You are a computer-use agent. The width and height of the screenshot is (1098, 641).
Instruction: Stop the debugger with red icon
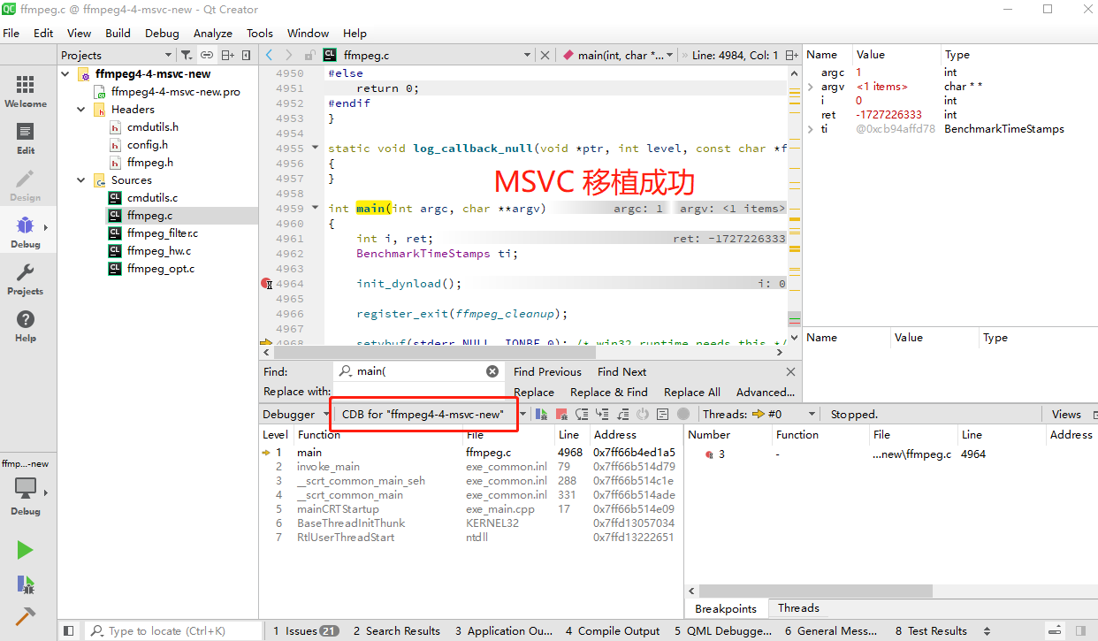tap(561, 414)
